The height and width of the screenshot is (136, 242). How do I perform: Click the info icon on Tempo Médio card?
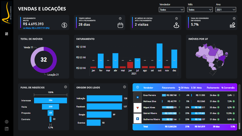coord(120,19)
